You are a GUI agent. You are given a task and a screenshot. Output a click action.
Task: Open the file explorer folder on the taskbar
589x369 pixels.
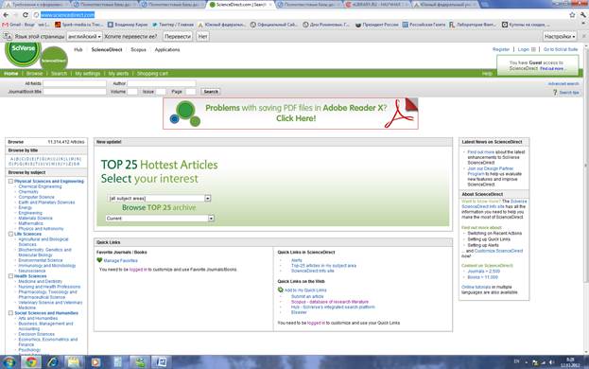74,362
